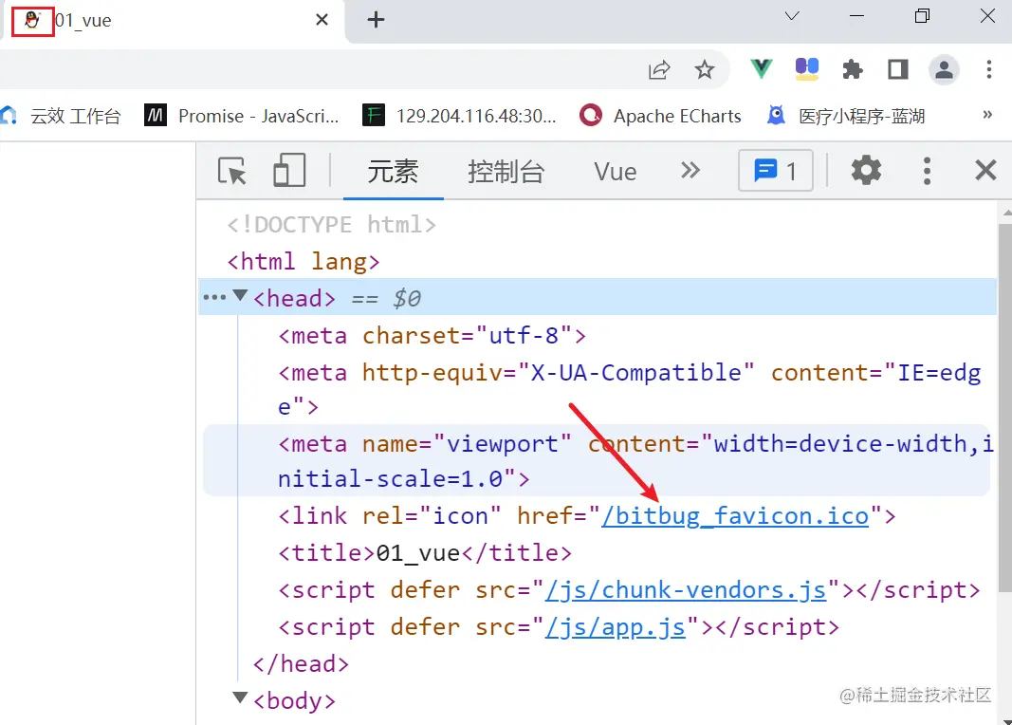Open the Apache ECharts bookmark

pyautogui.click(x=660, y=116)
